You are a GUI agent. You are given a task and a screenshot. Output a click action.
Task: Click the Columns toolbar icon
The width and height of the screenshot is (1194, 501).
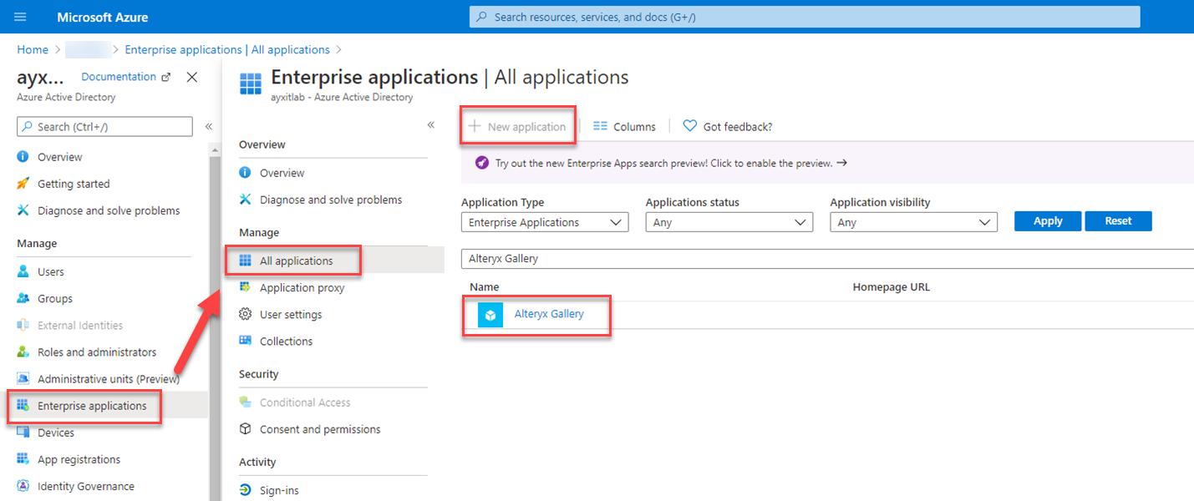pos(600,126)
